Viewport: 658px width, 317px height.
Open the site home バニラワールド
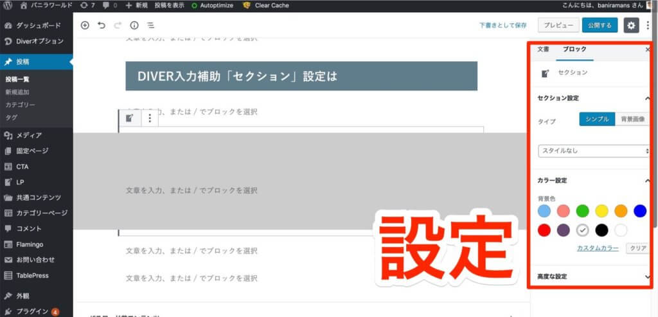[46, 6]
